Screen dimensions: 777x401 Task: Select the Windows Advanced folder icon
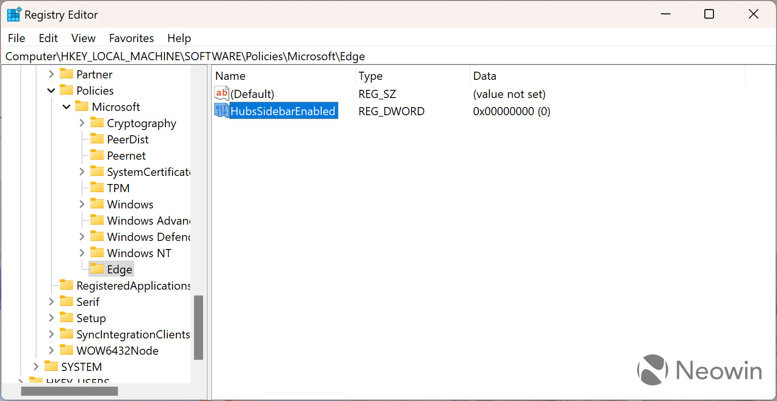coord(97,220)
